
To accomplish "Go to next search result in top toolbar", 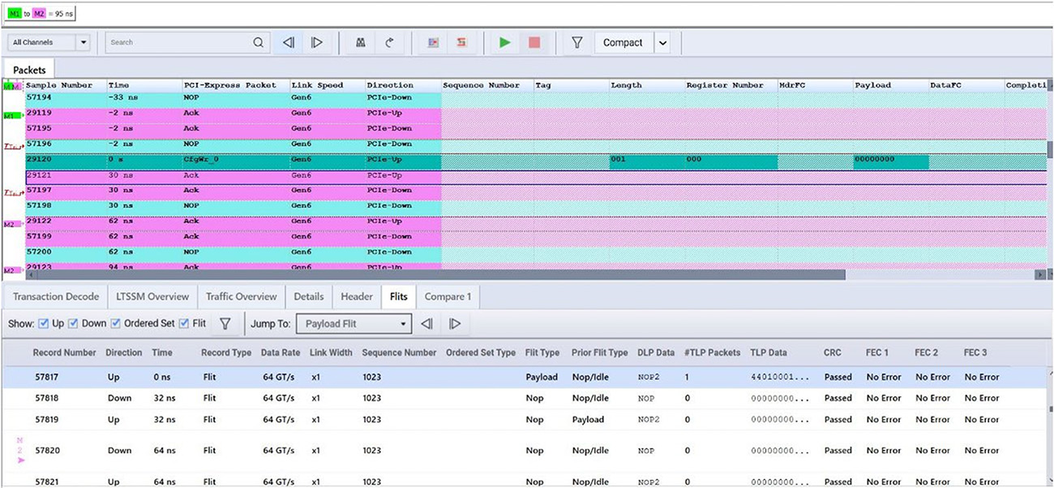I will pyautogui.click(x=317, y=43).
